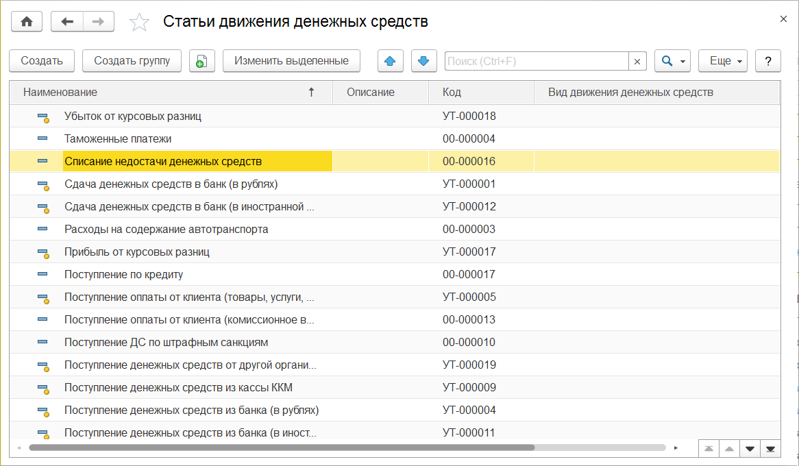
Task: Go forward with the right arrow
Action: [98, 21]
